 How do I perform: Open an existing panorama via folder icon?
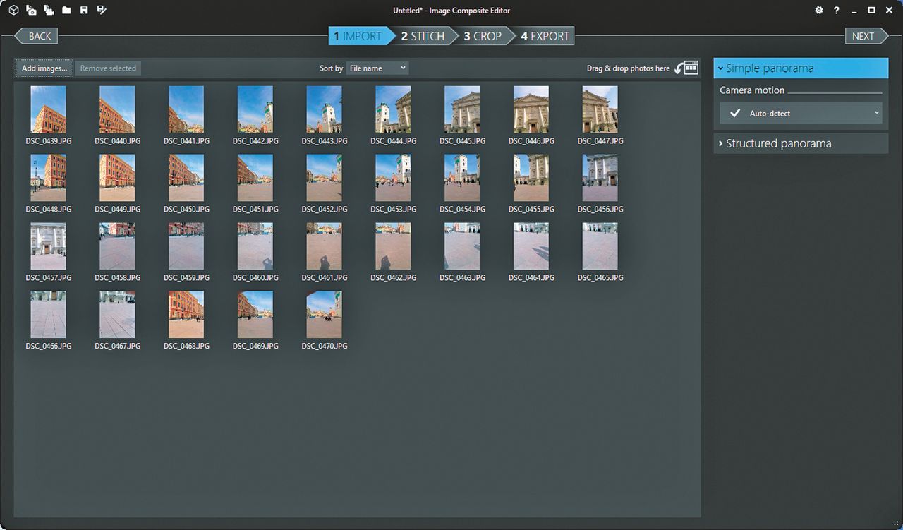coord(66,11)
